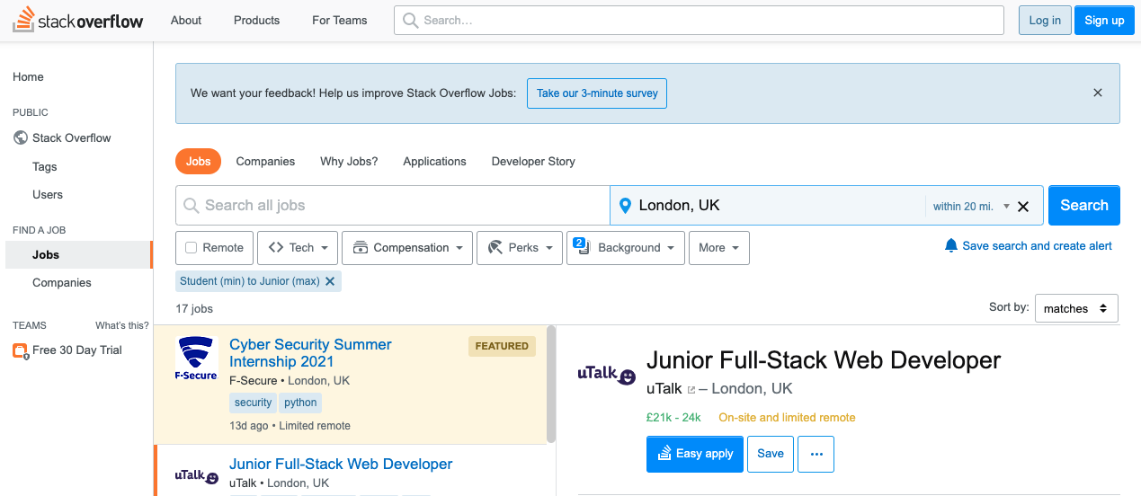The height and width of the screenshot is (496, 1141).
Task: Open Companies in the sidebar
Action: [62, 283]
